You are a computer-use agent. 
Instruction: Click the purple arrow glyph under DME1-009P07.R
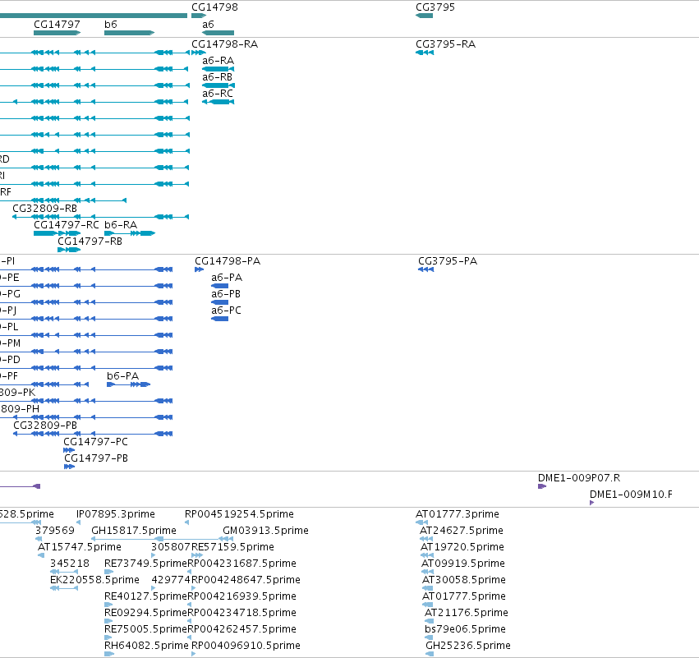point(542,486)
